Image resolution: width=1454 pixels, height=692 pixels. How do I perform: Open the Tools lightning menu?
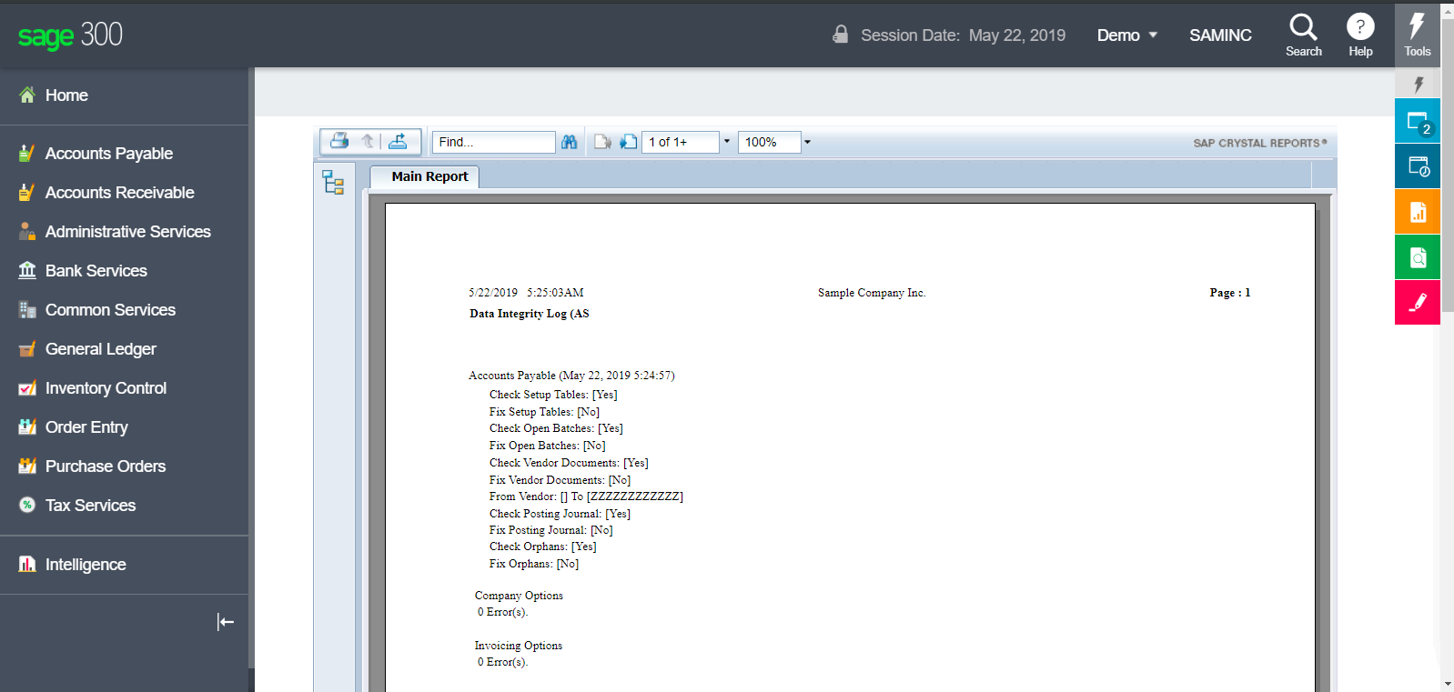click(1417, 35)
